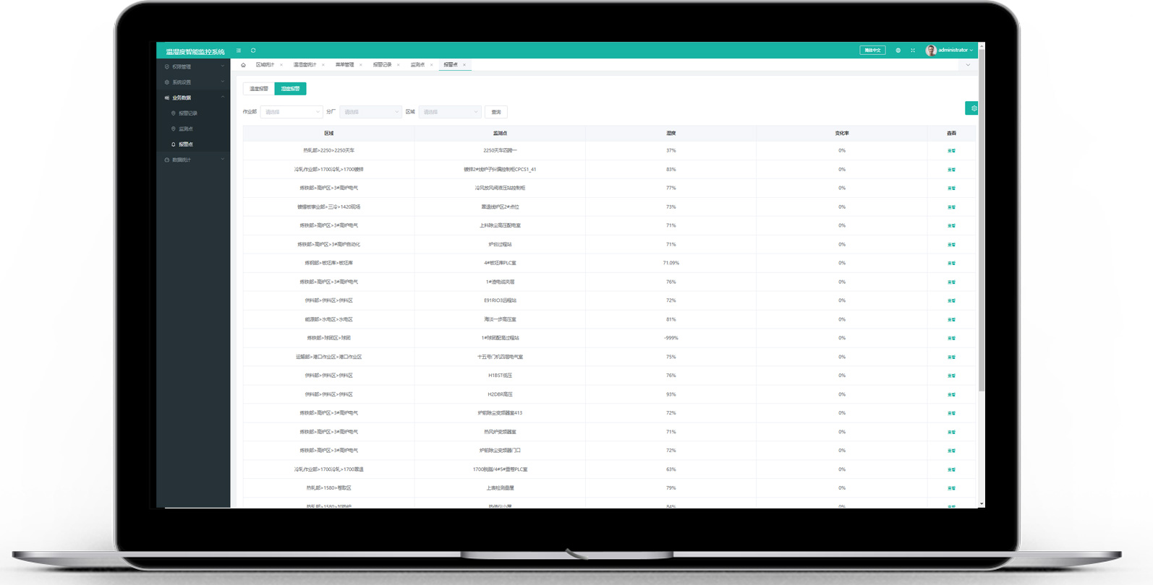Switch to the 温湿度统计 tab

pos(305,65)
